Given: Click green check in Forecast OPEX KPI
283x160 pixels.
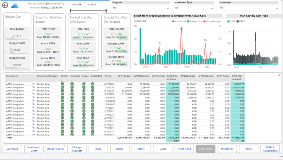Looking at the screenshot, I should [x=120, y=61].
